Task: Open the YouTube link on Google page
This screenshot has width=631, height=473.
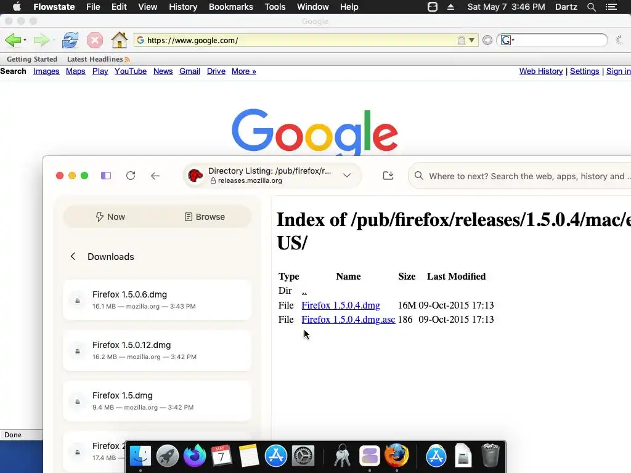Action: pyautogui.click(x=131, y=71)
